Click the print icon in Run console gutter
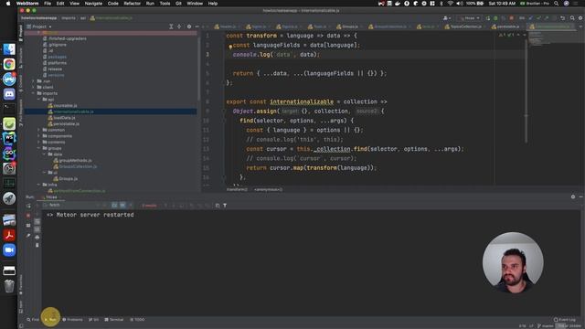This screenshot has width=585, height=329. [x=37, y=238]
